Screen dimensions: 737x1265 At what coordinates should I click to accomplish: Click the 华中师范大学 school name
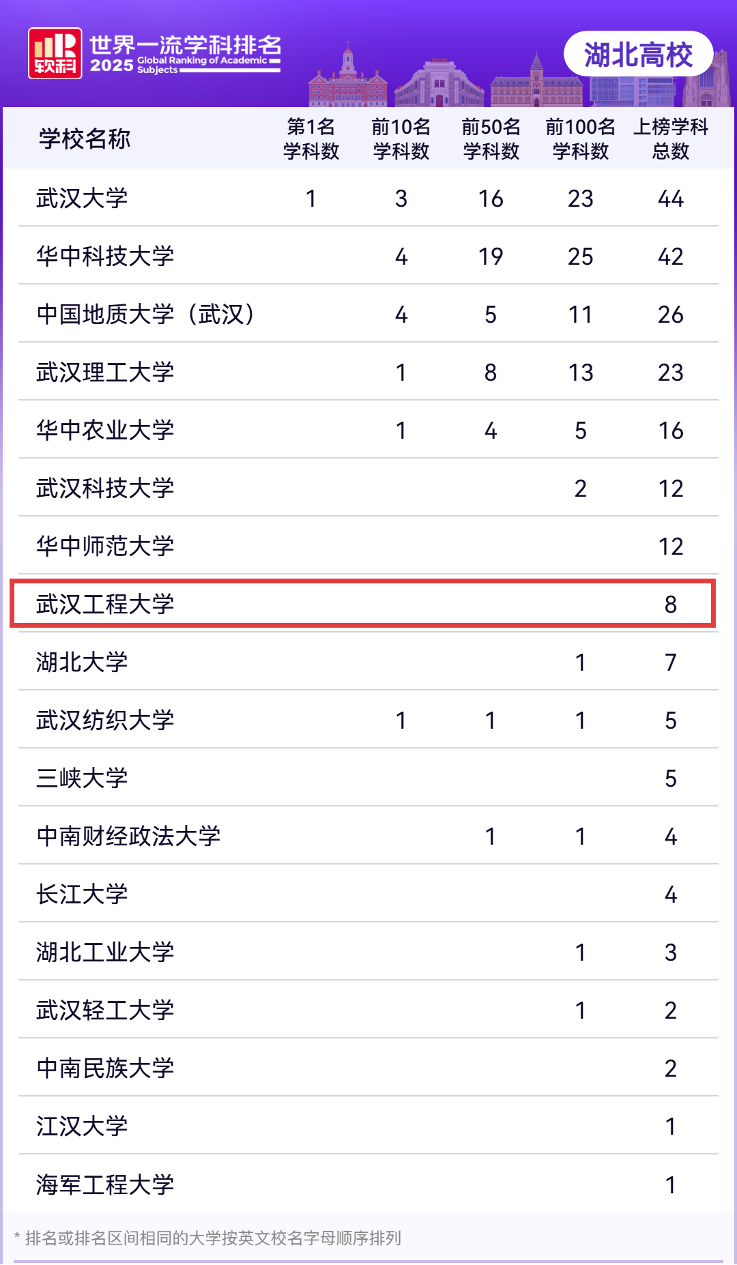coord(105,547)
